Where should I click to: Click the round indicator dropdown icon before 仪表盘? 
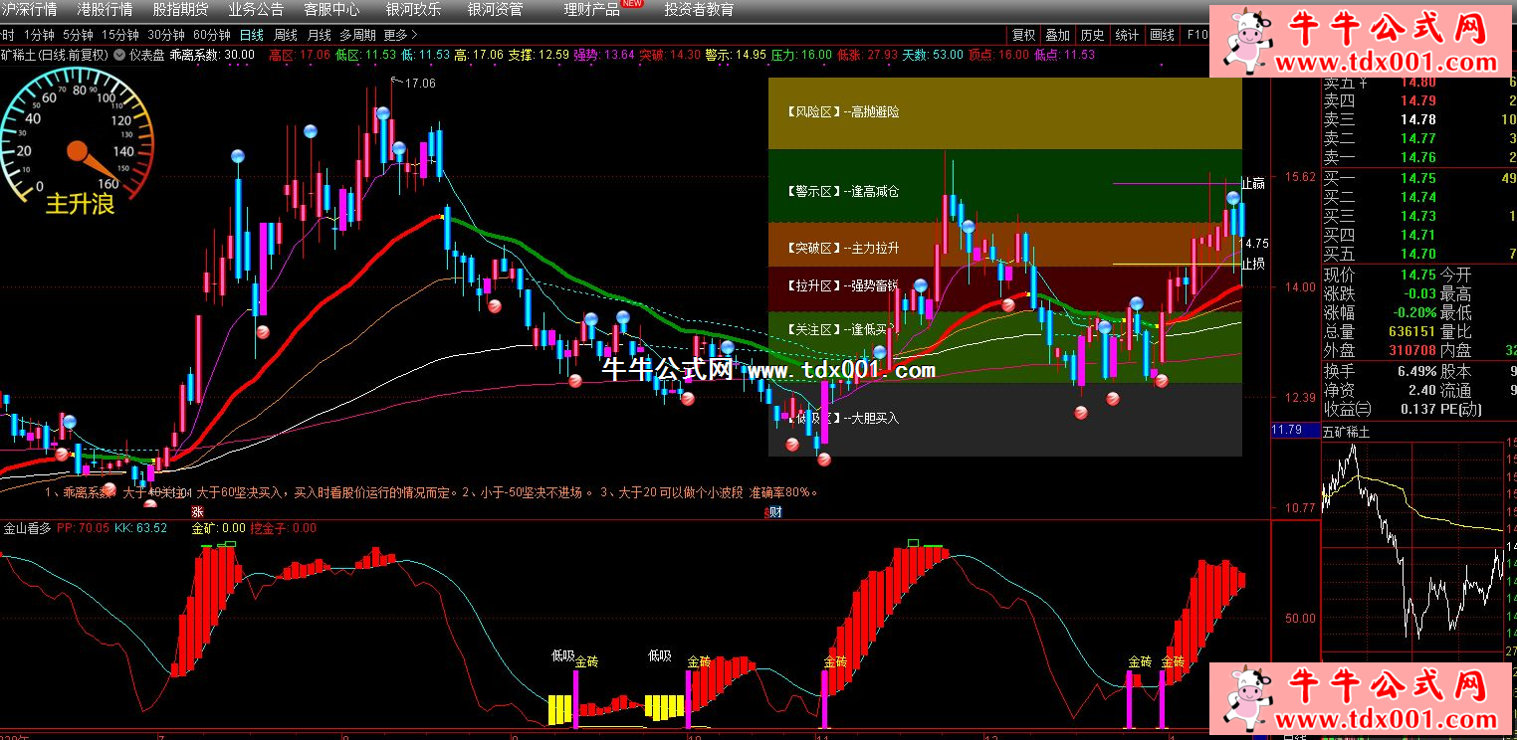[x=119, y=55]
